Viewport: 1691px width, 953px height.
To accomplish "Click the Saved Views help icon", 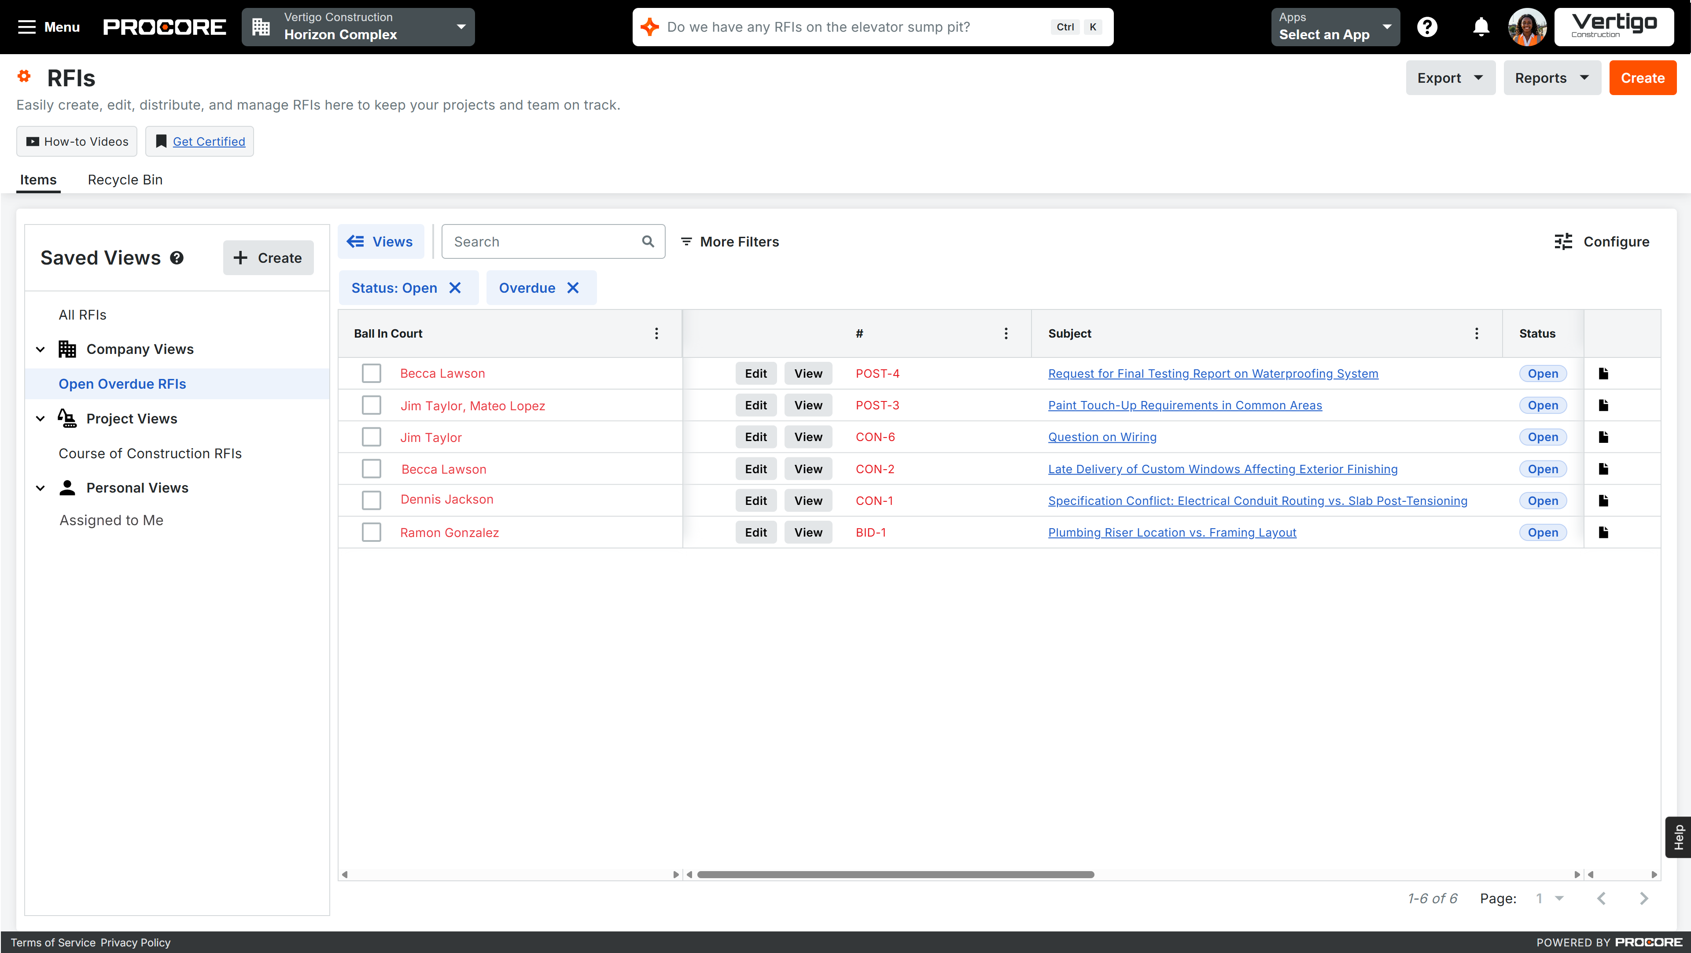I will click(x=177, y=258).
